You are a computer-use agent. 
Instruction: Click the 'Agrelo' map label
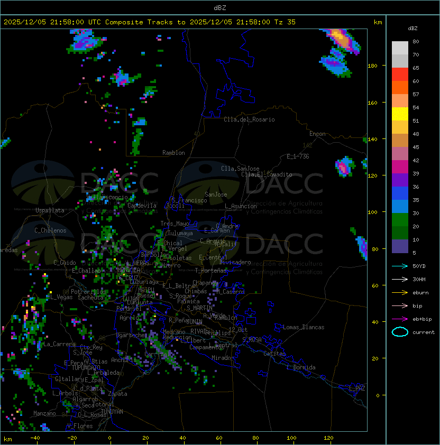point(129,318)
